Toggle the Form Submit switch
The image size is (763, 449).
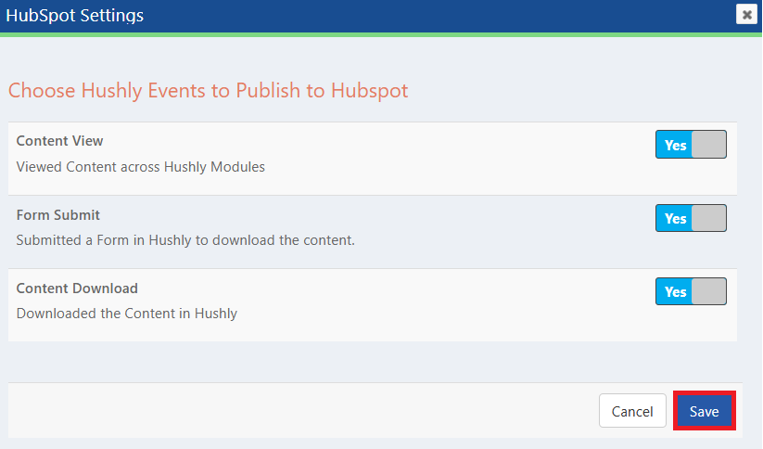(x=691, y=218)
